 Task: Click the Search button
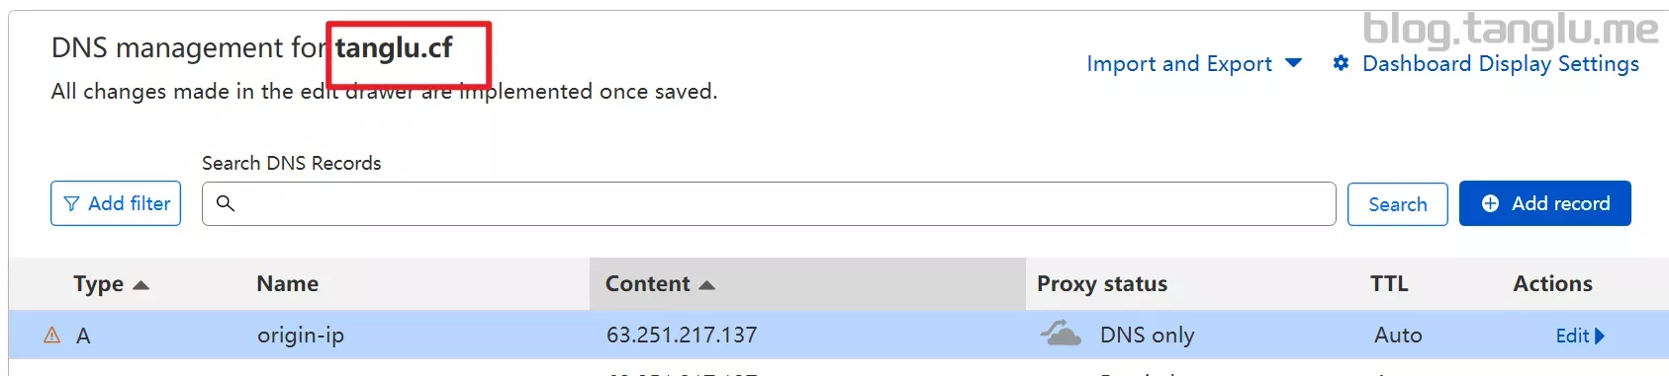tap(1398, 204)
